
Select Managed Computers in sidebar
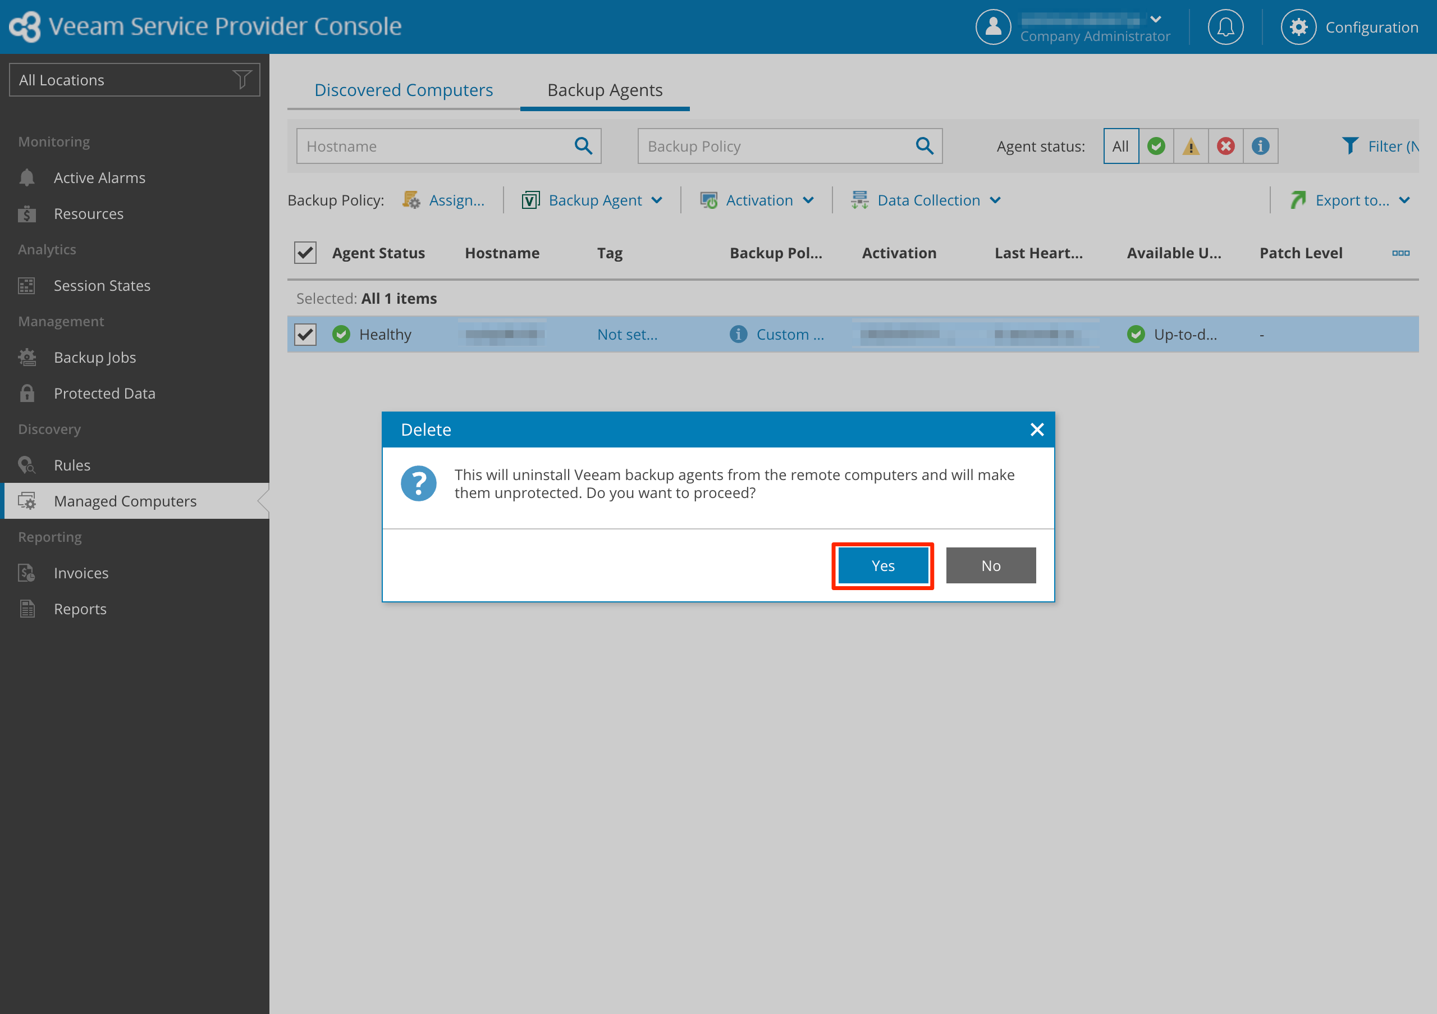(135, 501)
